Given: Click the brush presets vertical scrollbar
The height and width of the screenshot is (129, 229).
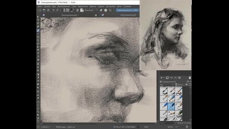Looking at the screenshot, I should (x=190, y=104).
